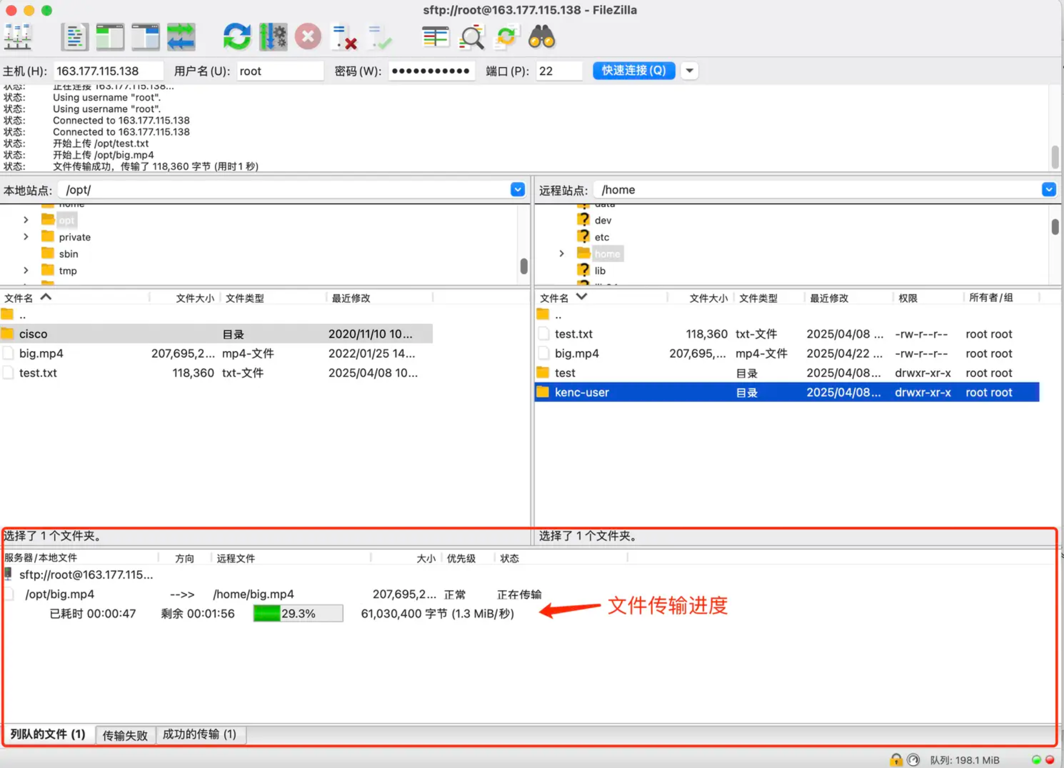Open the directory listing filters icon
Viewport: 1064px width, 768px height.
(x=435, y=37)
